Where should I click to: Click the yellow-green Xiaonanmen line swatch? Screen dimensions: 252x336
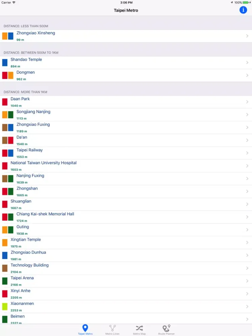point(5,306)
